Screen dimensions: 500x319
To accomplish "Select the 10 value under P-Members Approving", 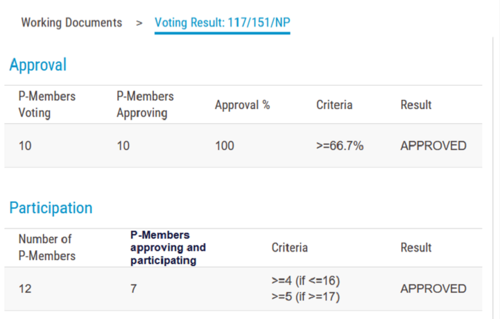I will point(123,146).
